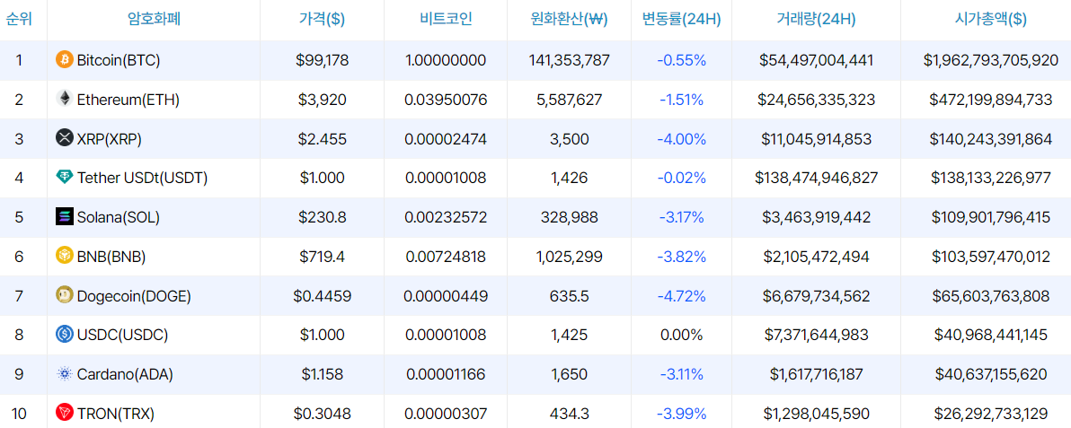This screenshot has height=428, width=1071.
Task: Sort by the 변동률(24H) column header
Action: (681, 19)
